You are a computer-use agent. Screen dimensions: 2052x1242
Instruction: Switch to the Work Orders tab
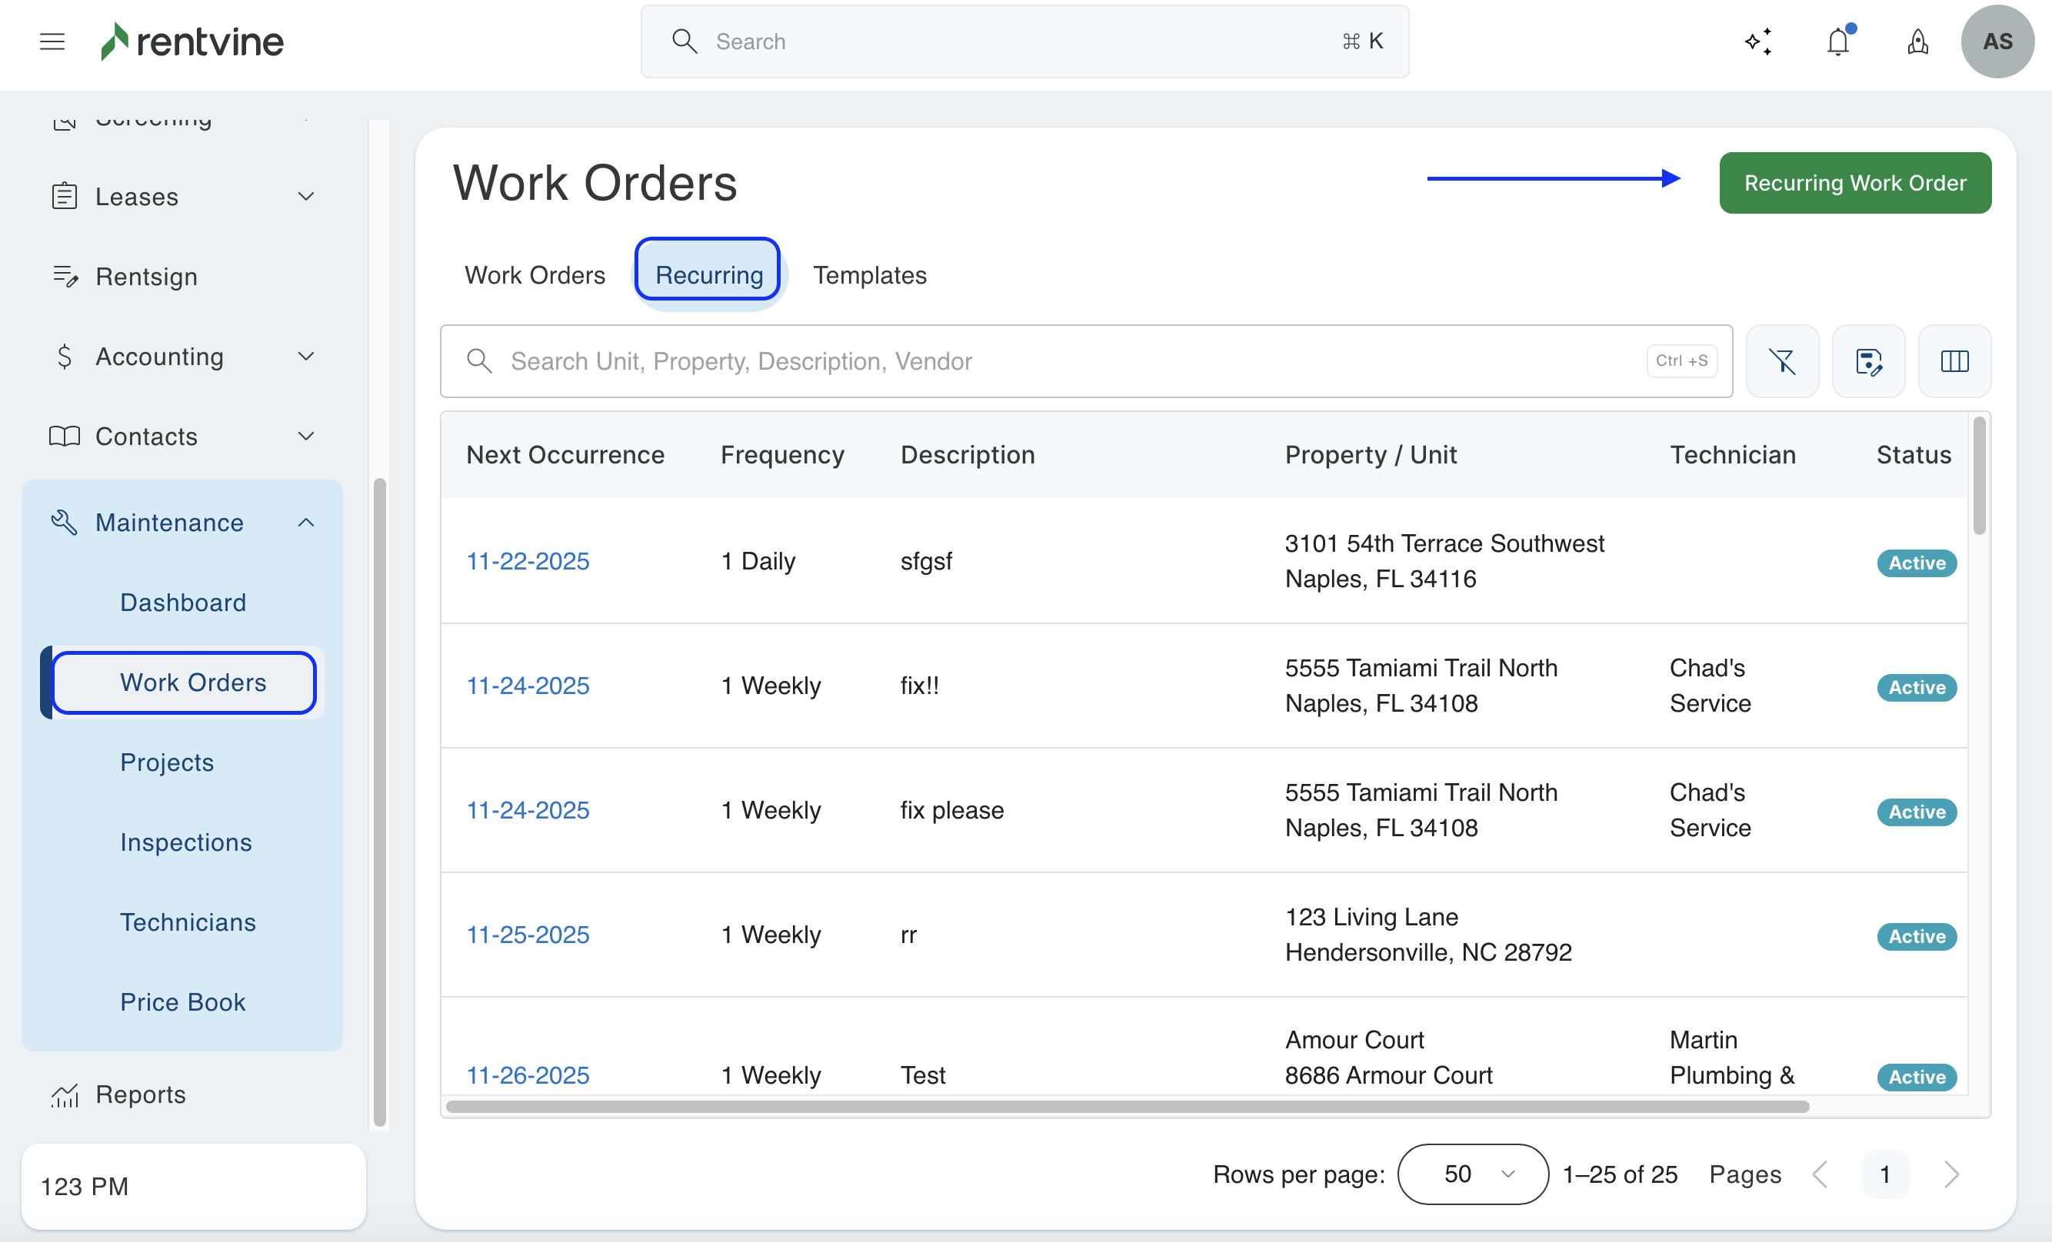(535, 274)
